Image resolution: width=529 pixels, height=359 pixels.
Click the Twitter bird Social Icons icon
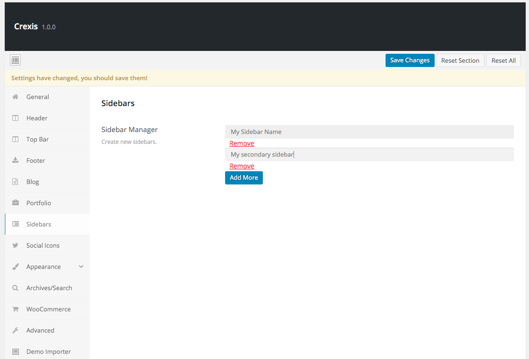pos(16,245)
